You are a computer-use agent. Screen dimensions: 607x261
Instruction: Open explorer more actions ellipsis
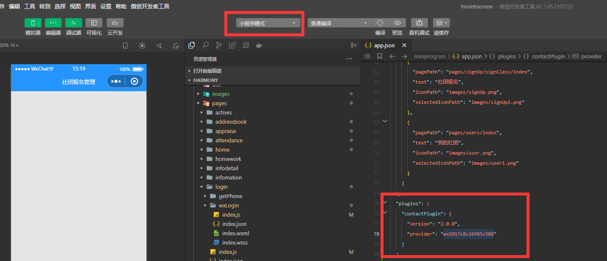[x=349, y=59]
